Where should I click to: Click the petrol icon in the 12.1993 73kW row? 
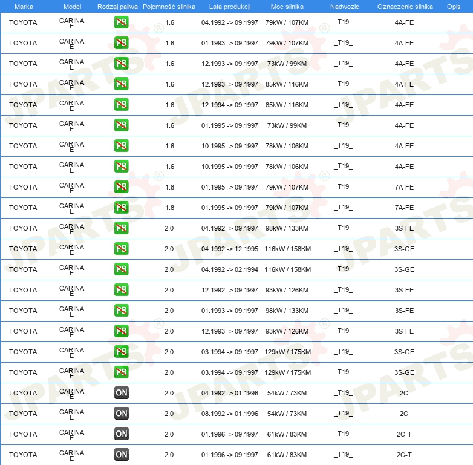(x=121, y=64)
